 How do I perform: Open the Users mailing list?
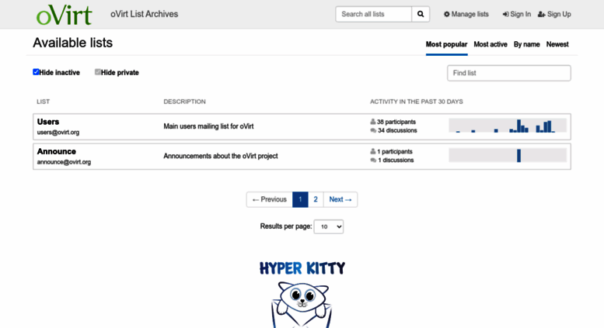point(48,122)
